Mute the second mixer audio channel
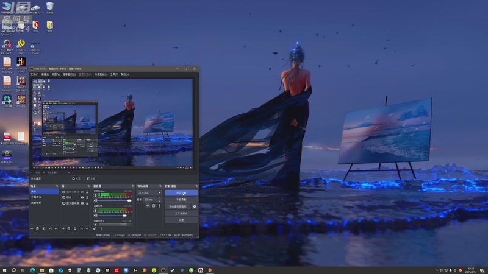 [95, 216]
